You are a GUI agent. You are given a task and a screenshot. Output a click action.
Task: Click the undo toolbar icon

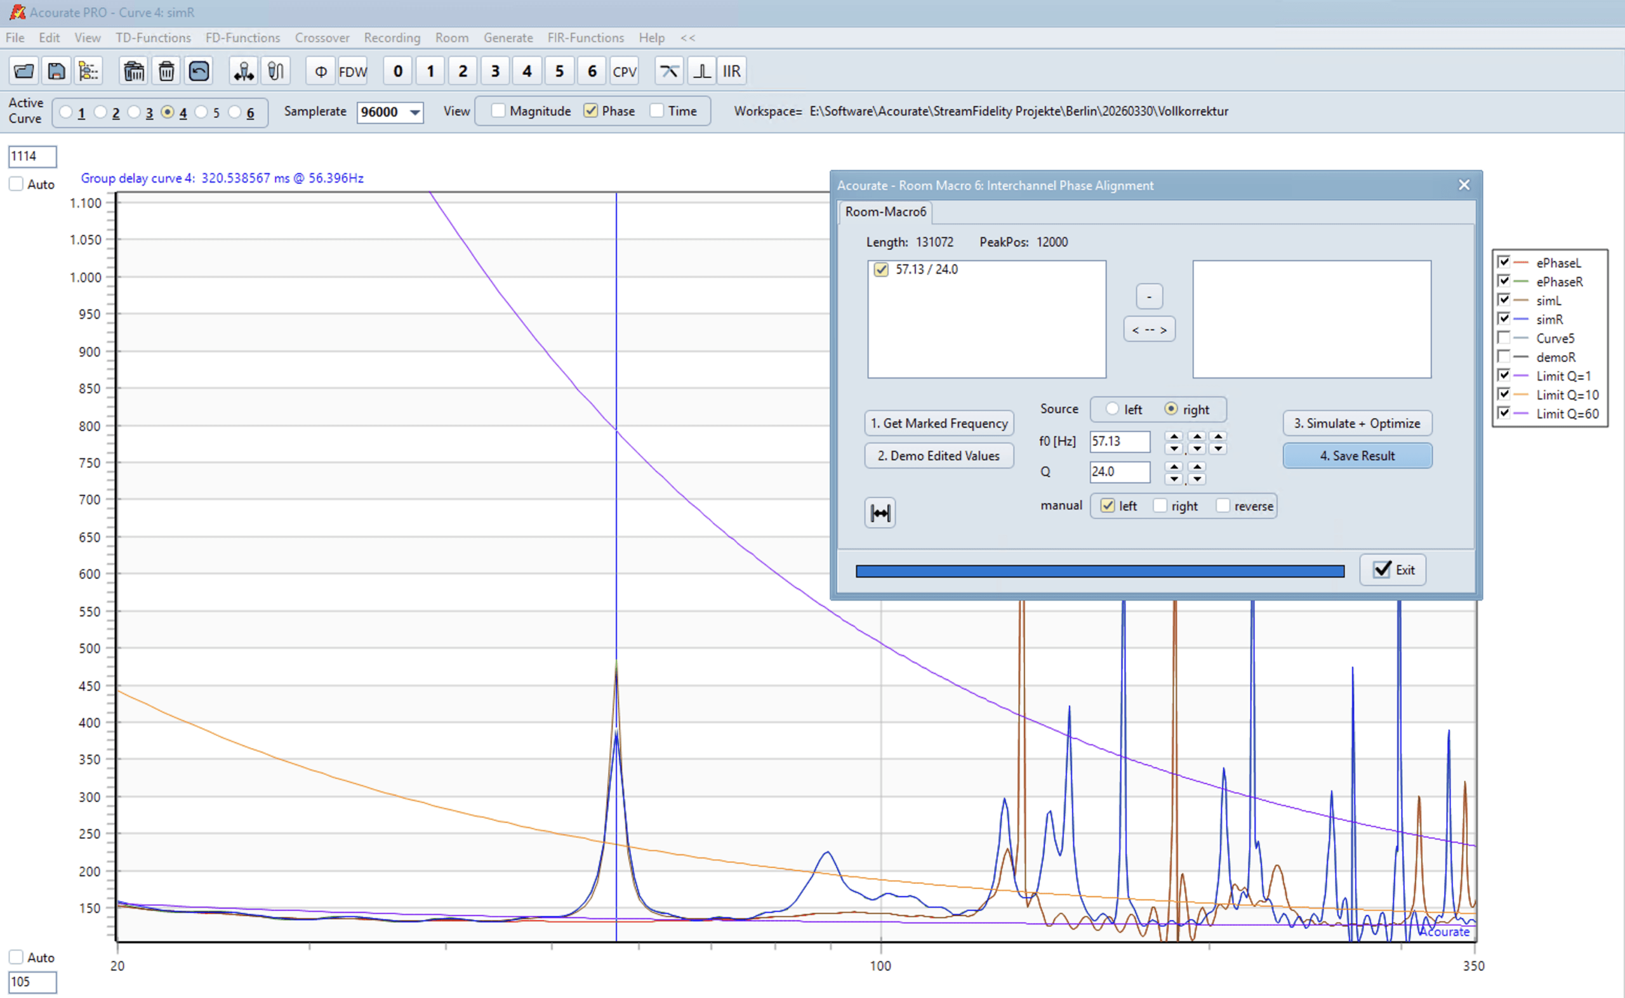(199, 71)
